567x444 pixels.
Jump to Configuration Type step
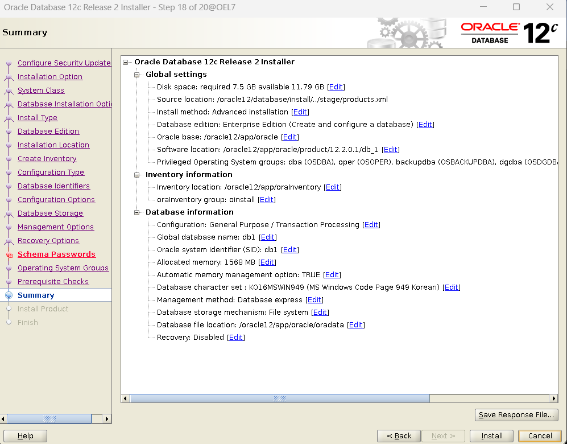click(51, 172)
